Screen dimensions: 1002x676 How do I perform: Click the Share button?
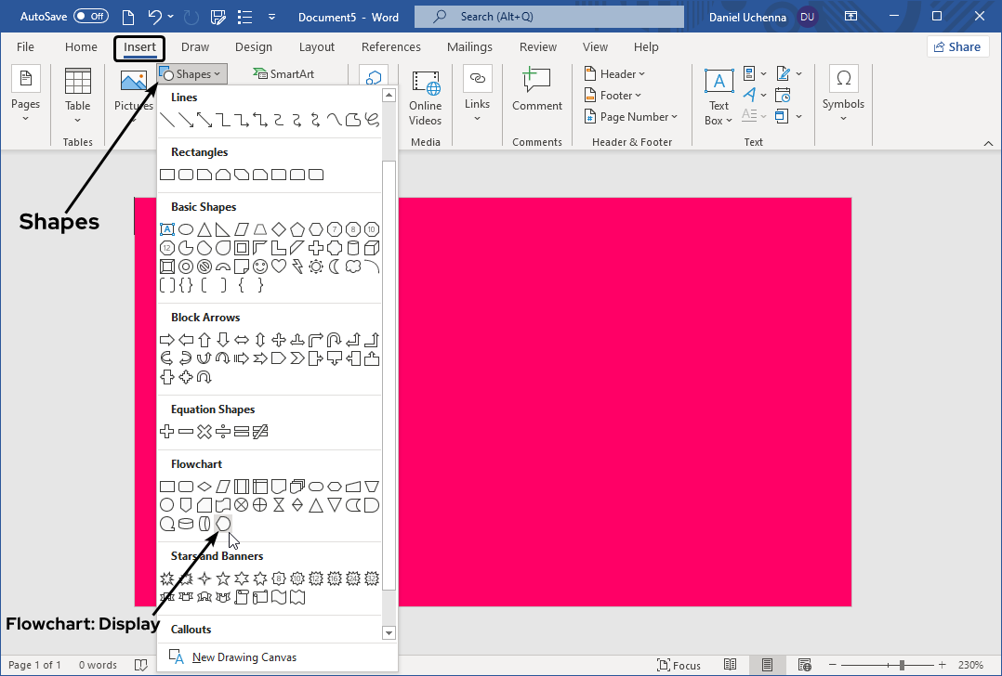tap(957, 46)
